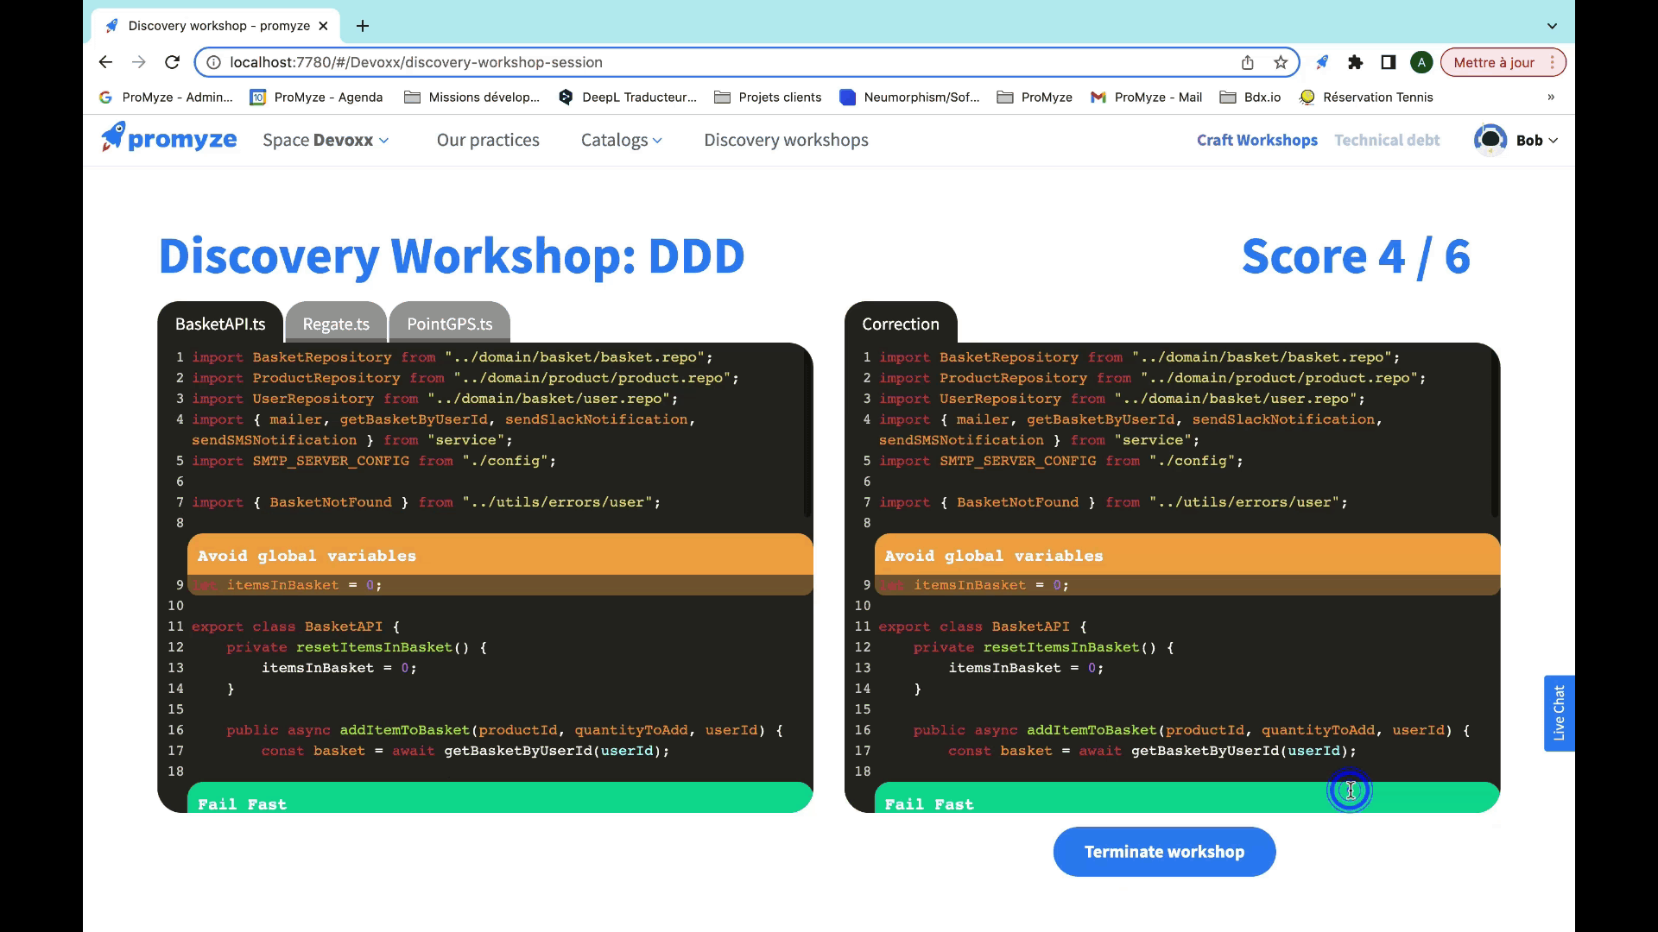Click the browser forward navigation arrow

pos(138,61)
